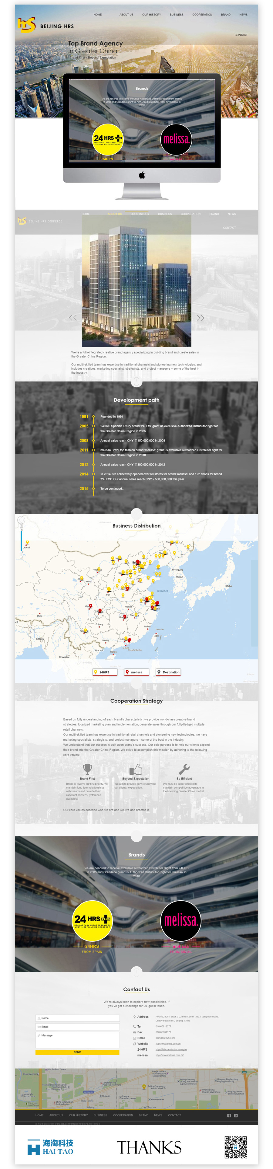The width and height of the screenshot is (273, 1169).
Task: Open OUR HISTORY in the top navigation
Action: tap(152, 15)
